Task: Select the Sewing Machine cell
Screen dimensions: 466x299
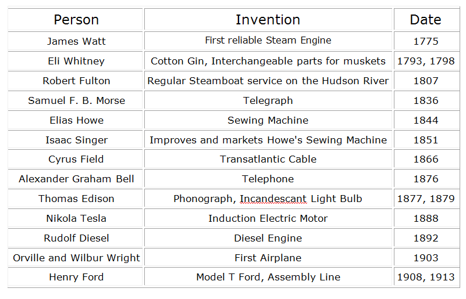Action: [268, 120]
